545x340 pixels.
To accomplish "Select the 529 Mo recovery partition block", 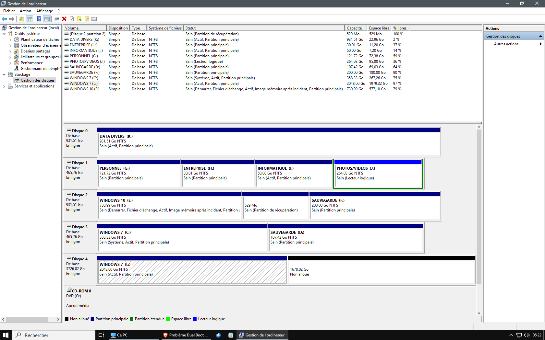I will click(x=275, y=205).
